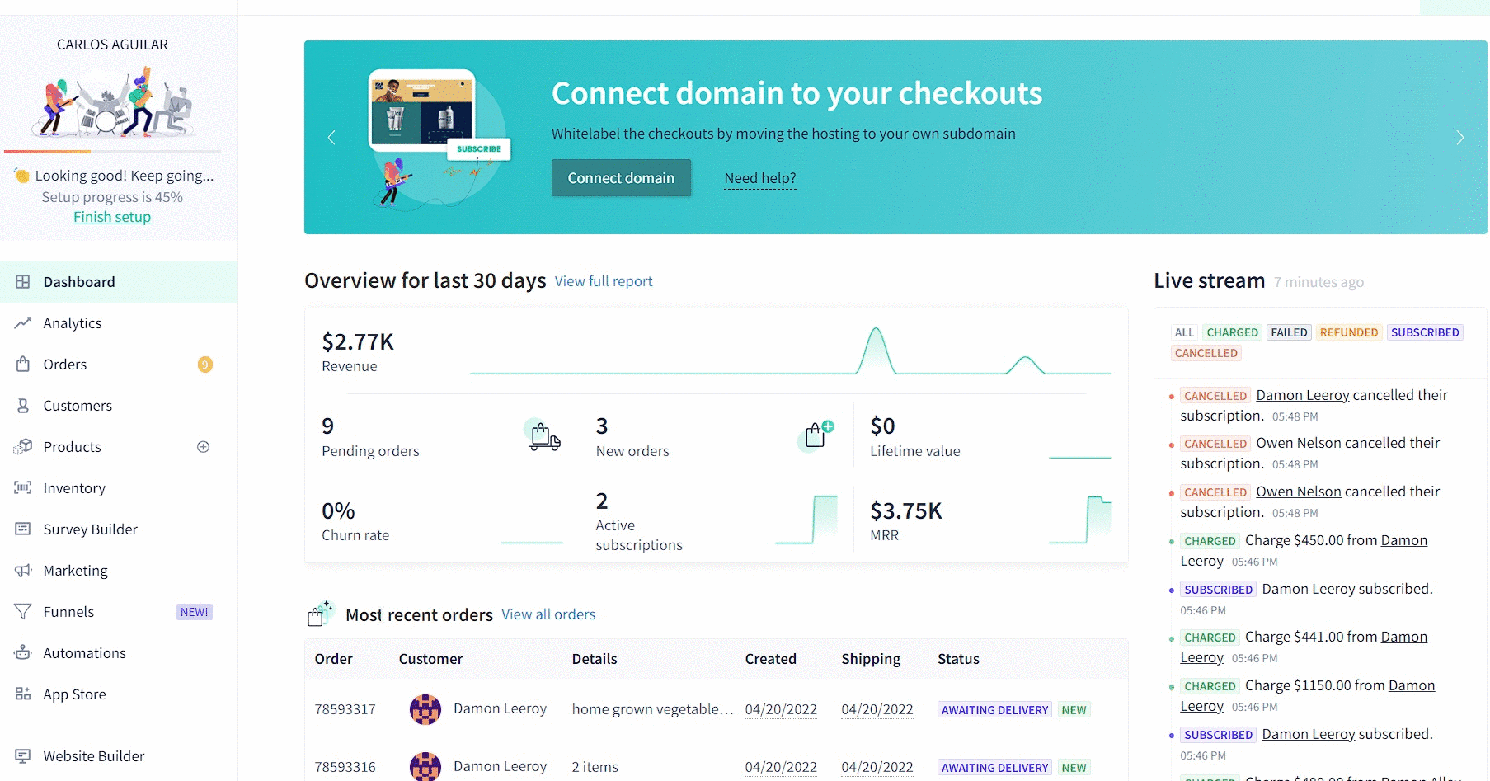The image size is (1490, 781).
Task: Filter live stream by CHARGED
Action: [1232, 332]
